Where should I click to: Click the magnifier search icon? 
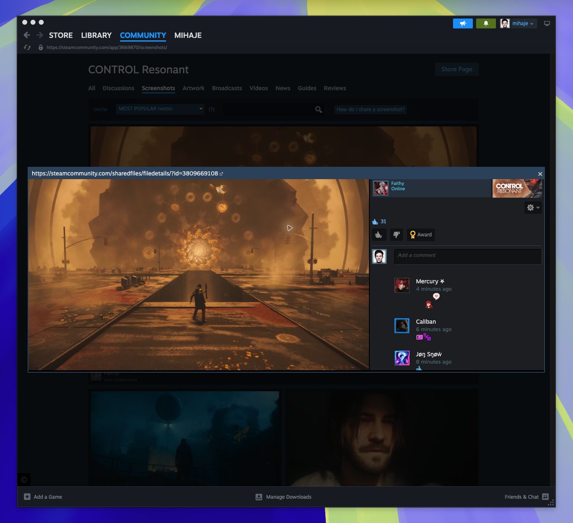click(319, 109)
